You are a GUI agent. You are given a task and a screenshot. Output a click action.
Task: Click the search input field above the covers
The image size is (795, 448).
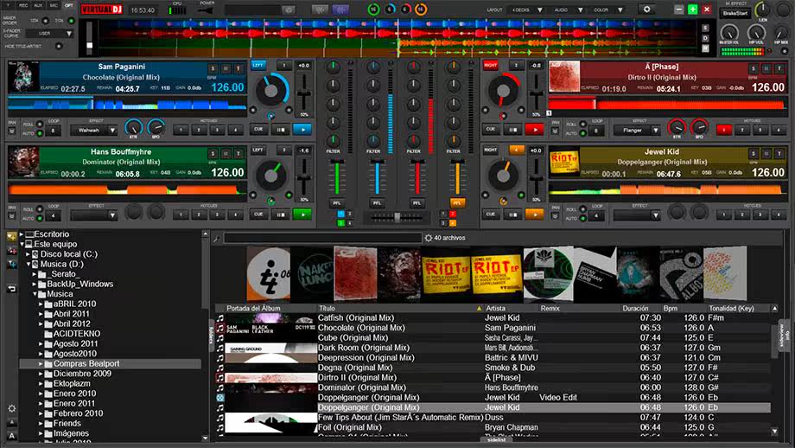click(x=323, y=238)
